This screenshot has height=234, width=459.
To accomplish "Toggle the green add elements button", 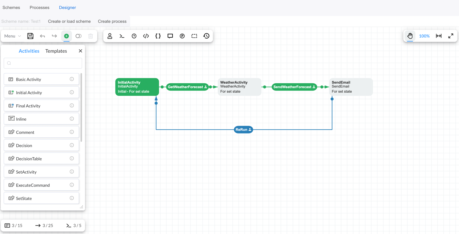I will (x=66, y=36).
